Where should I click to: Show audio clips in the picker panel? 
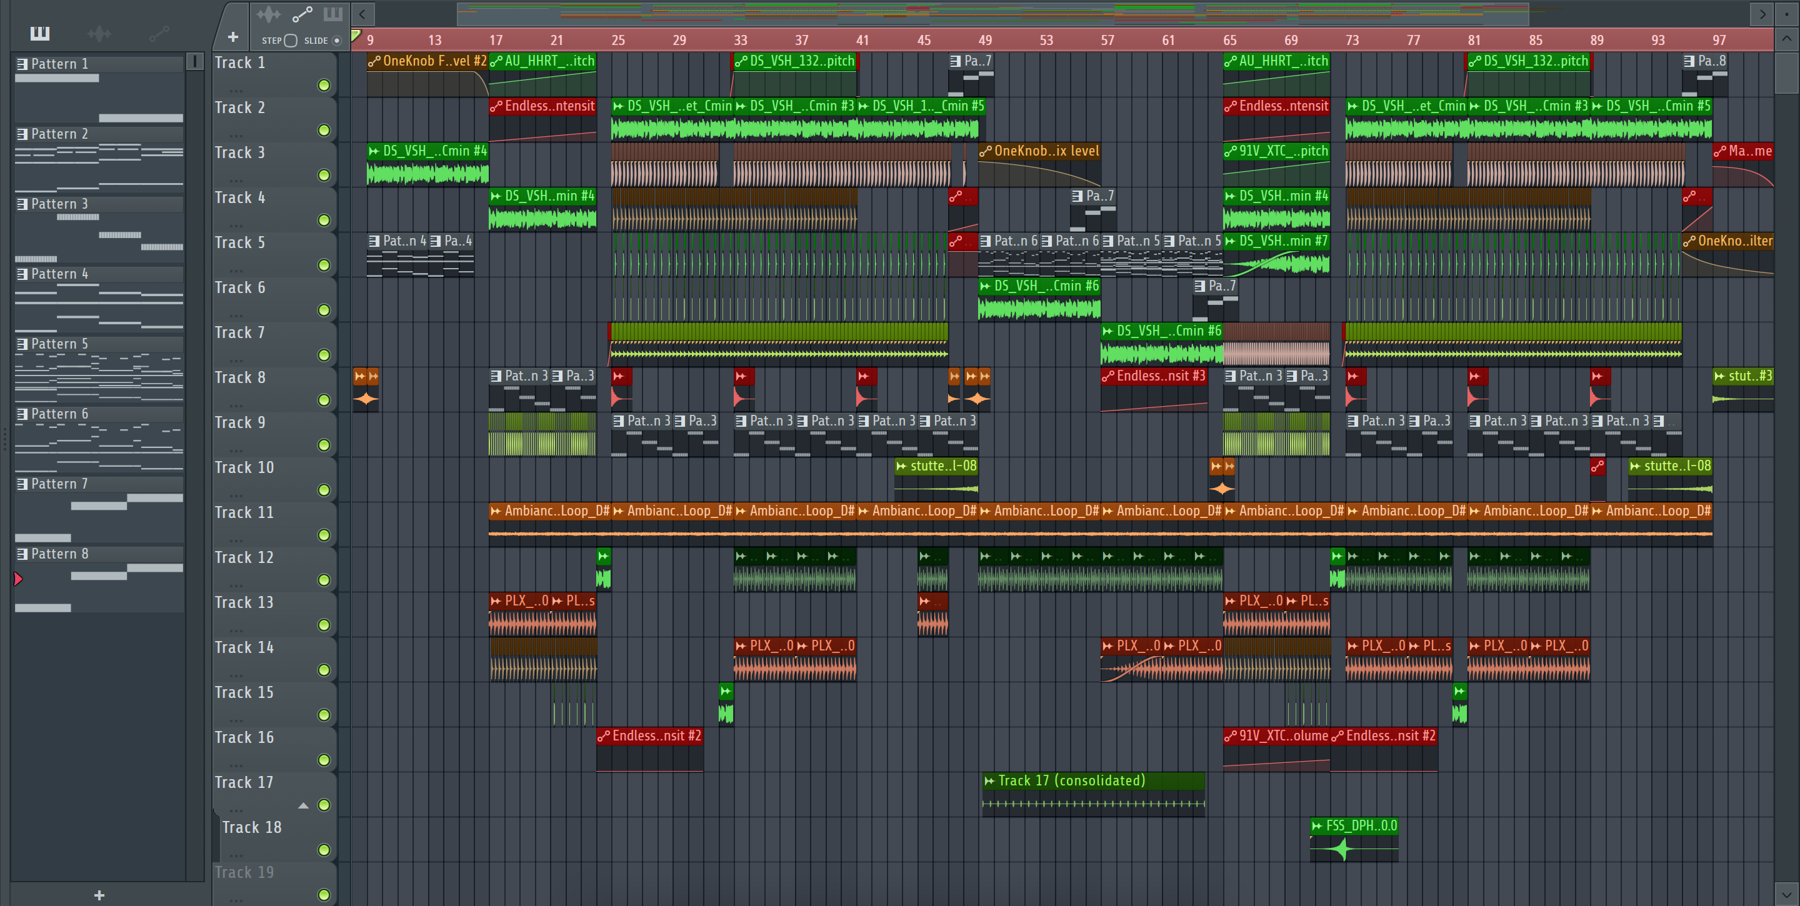click(99, 33)
